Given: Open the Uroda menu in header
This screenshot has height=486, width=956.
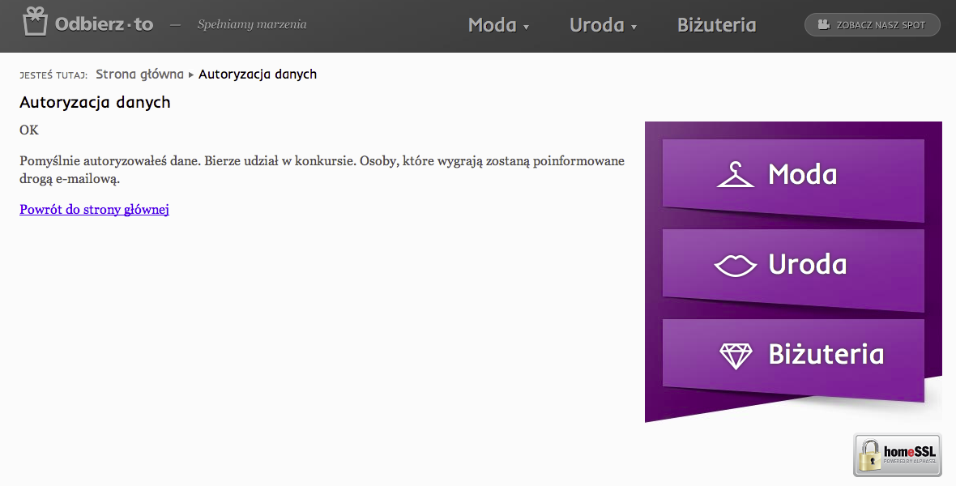Looking at the screenshot, I should click(597, 25).
